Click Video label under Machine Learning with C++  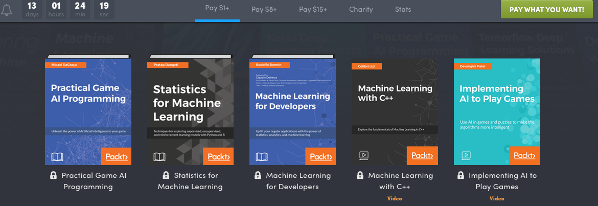(395, 198)
